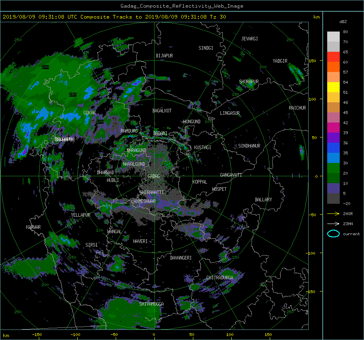The height and width of the screenshot is (340, 364).
Task: Click the dBZ legend heading
Action: (343, 22)
